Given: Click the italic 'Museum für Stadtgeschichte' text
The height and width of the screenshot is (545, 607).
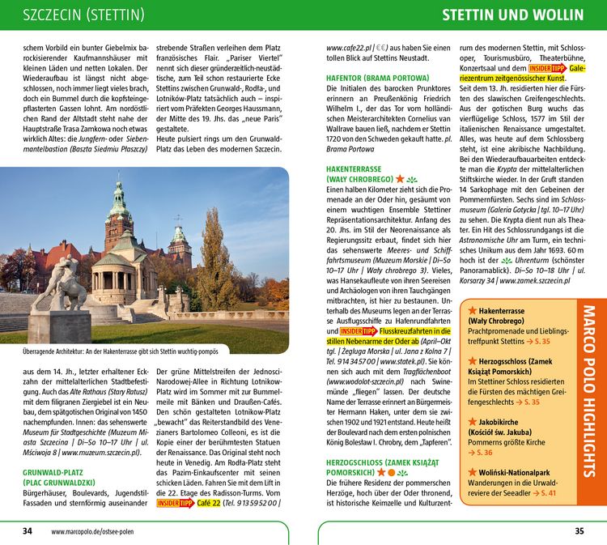Looking at the screenshot, I should (x=64, y=432).
